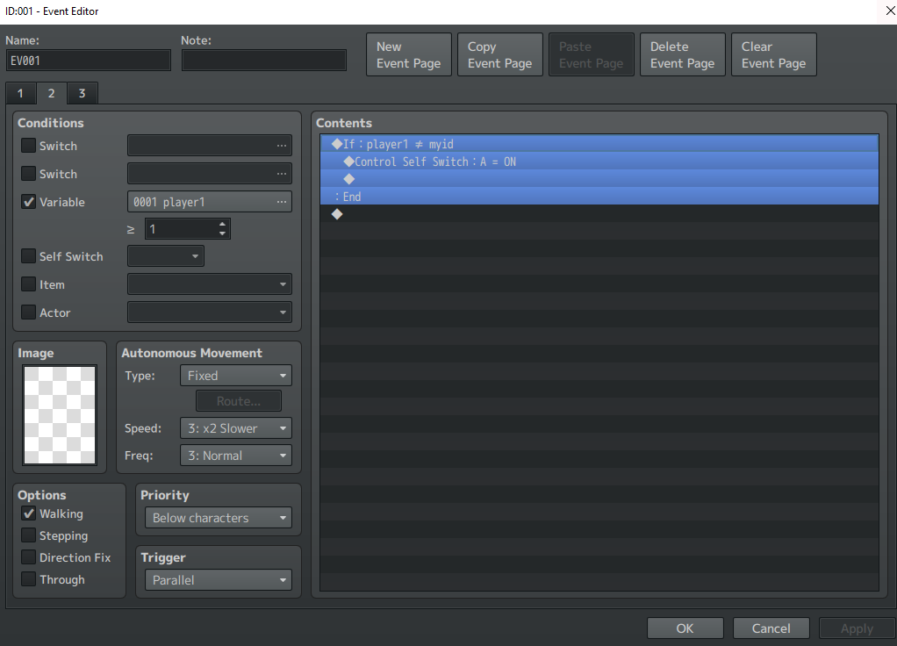
Task: Click Clear Event Page button
Action: pyautogui.click(x=774, y=54)
